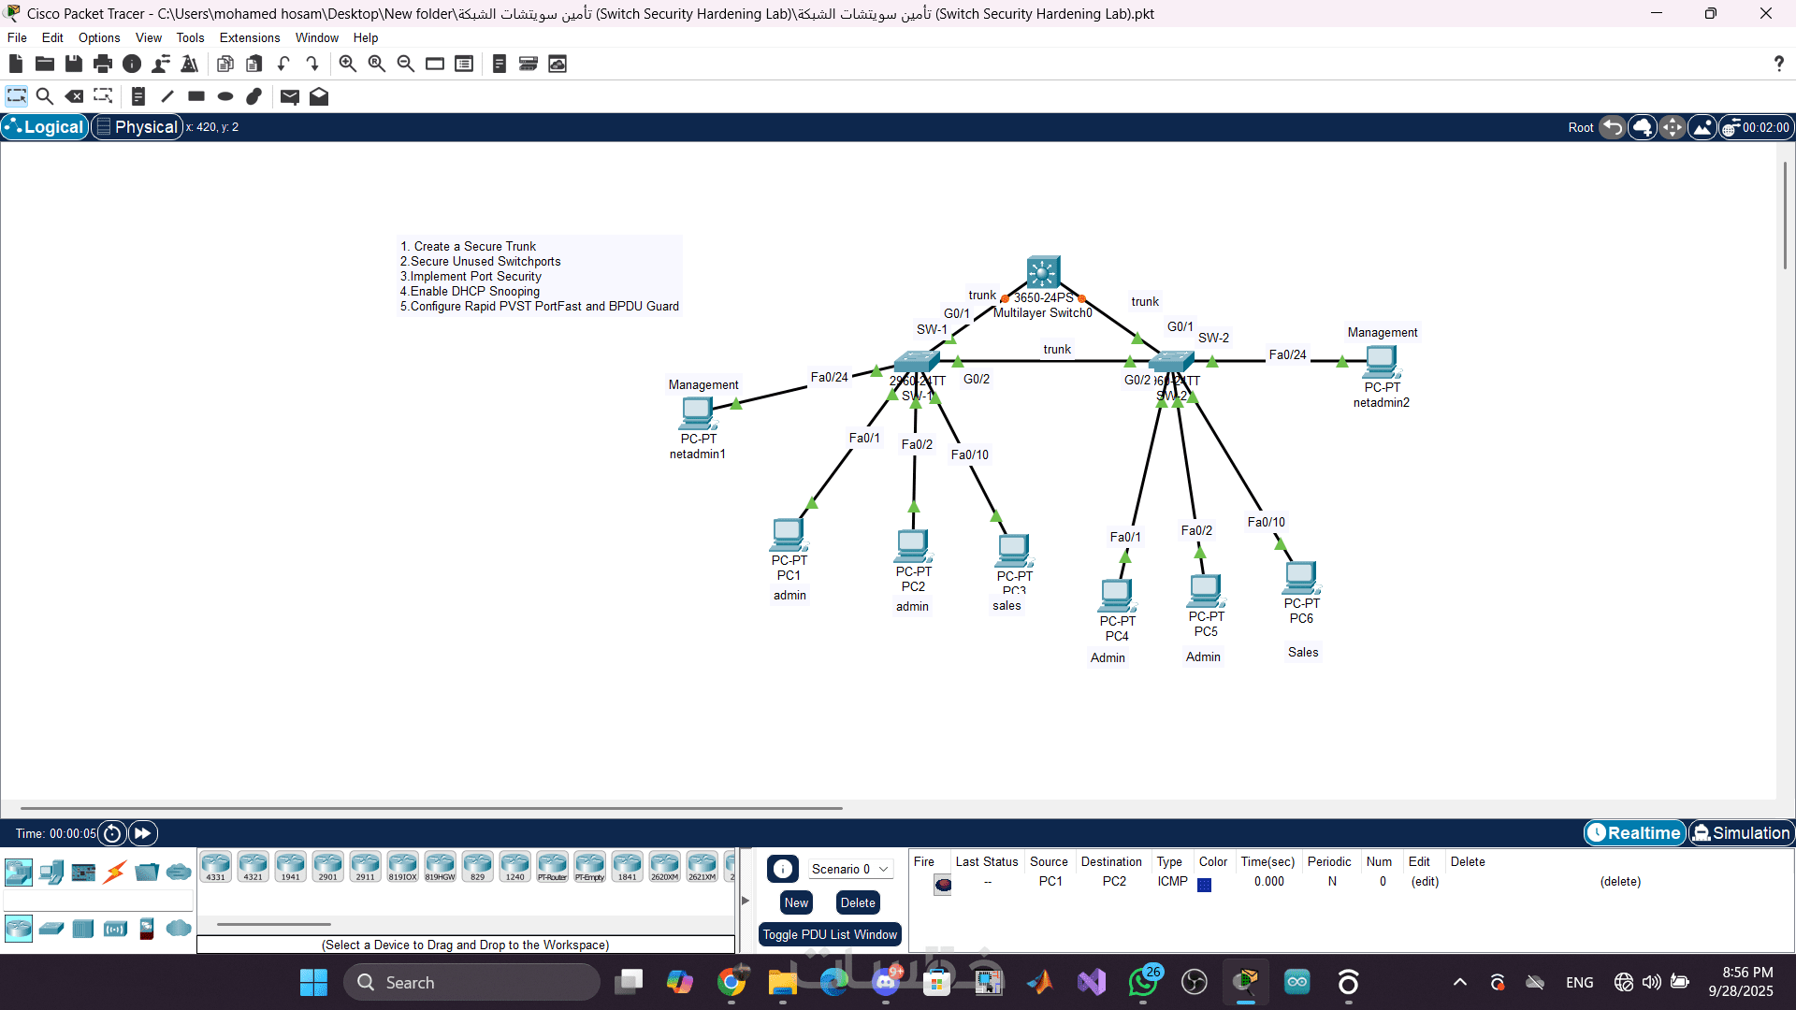The height and width of the screenshot is (1010, 1796).
Task: Switch to Realtime mode
Action: click(x=1634, y=832)
